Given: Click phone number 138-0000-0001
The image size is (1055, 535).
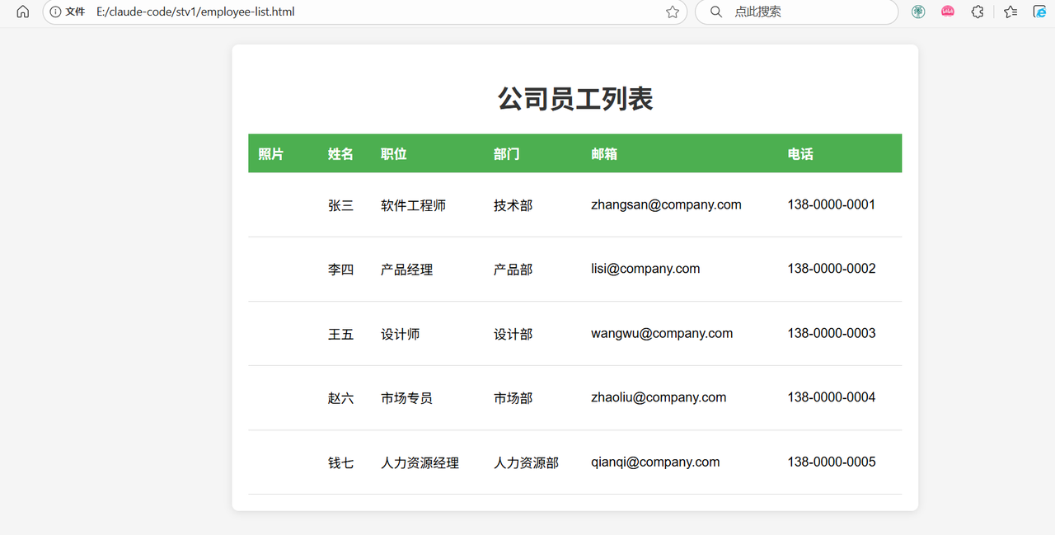Looking at the screenshot, I should (x=831, y=204).
